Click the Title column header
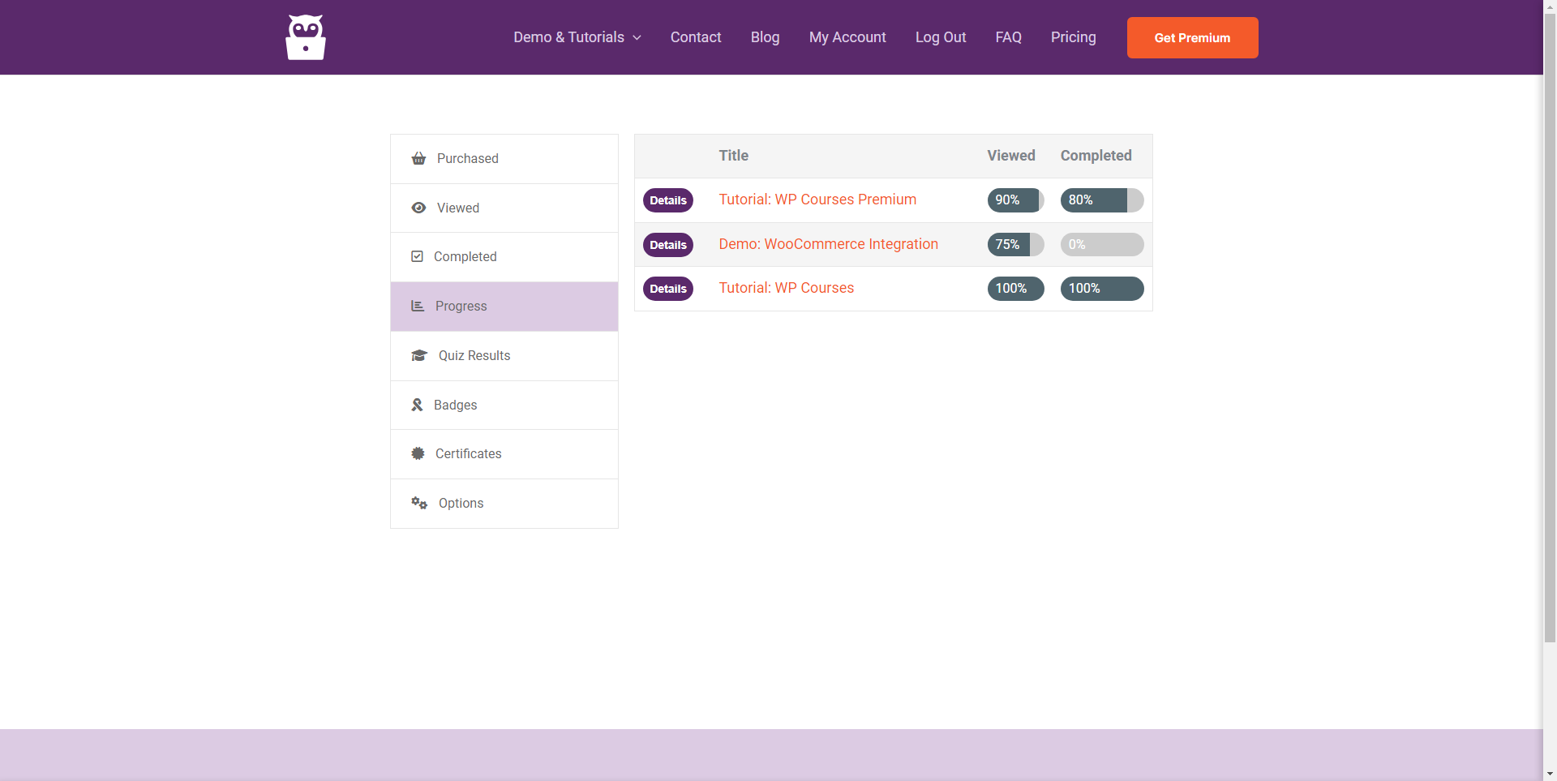1557x781 pixels. (733, 156)
